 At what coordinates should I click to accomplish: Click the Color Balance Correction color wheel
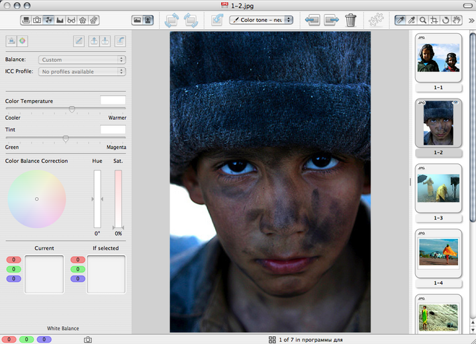(x=36, y=199)
